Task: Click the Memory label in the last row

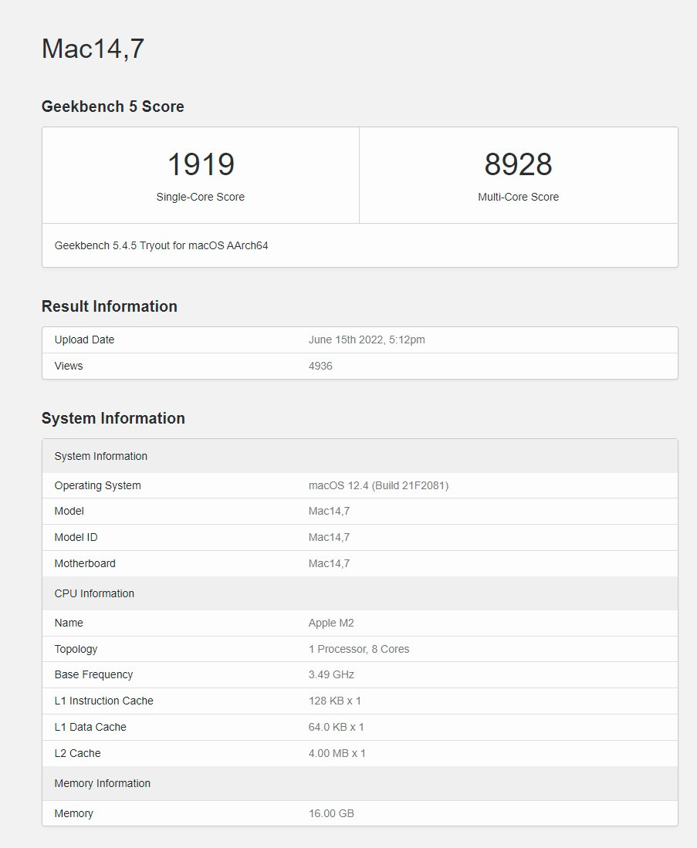Action: coord(73,813)
